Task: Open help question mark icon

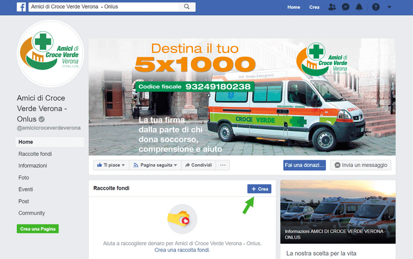Action: [376, 7]
